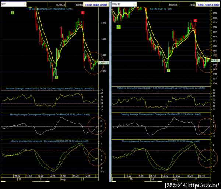Click the 1,440 price axis label
Viewport: 221px width, 189px height.
pos(103,23)
